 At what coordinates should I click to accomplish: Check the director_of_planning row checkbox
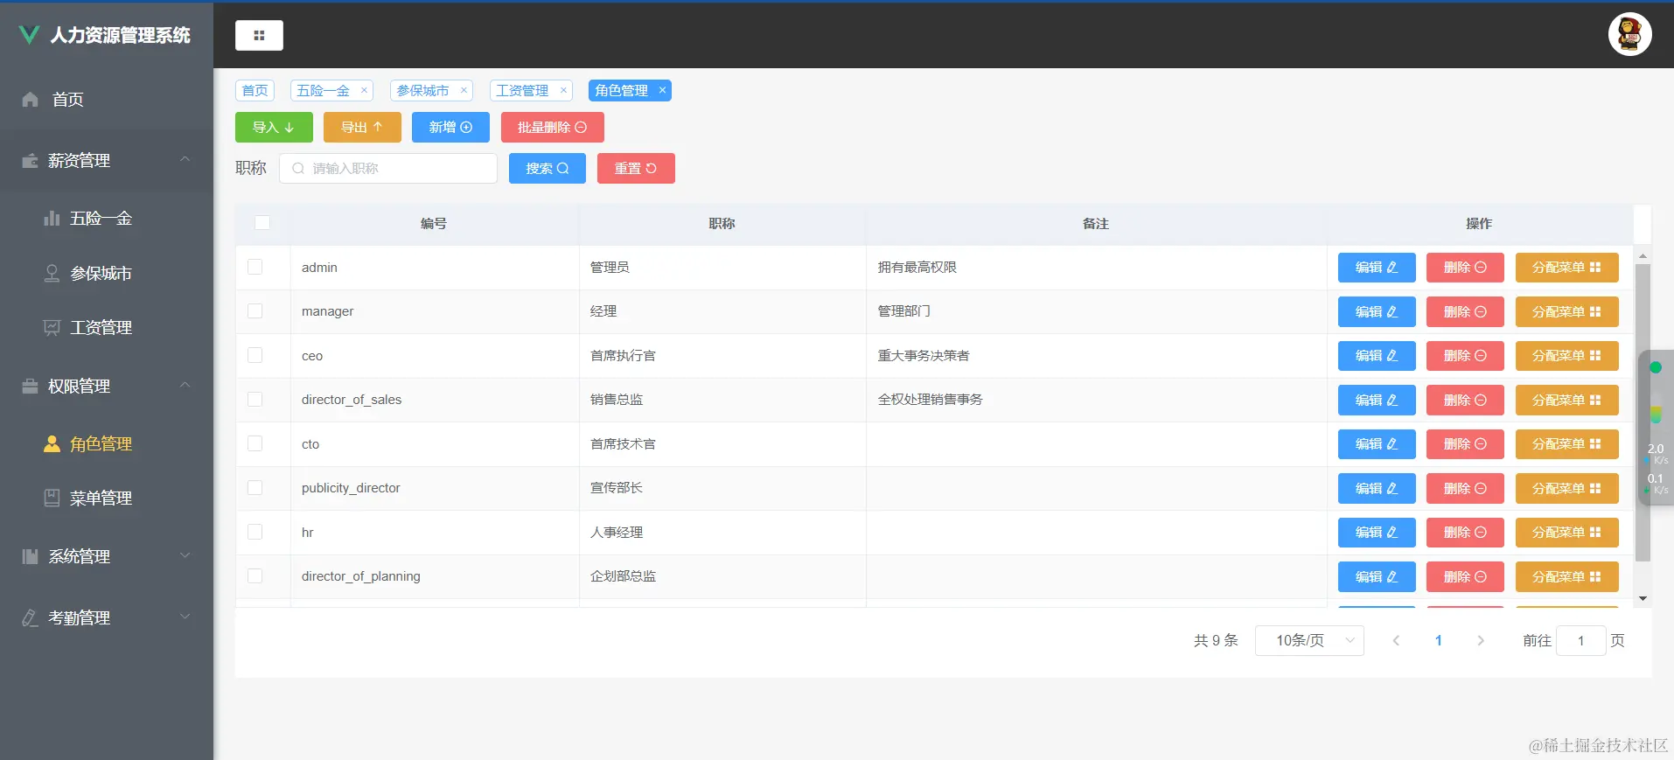click(255, 575)
